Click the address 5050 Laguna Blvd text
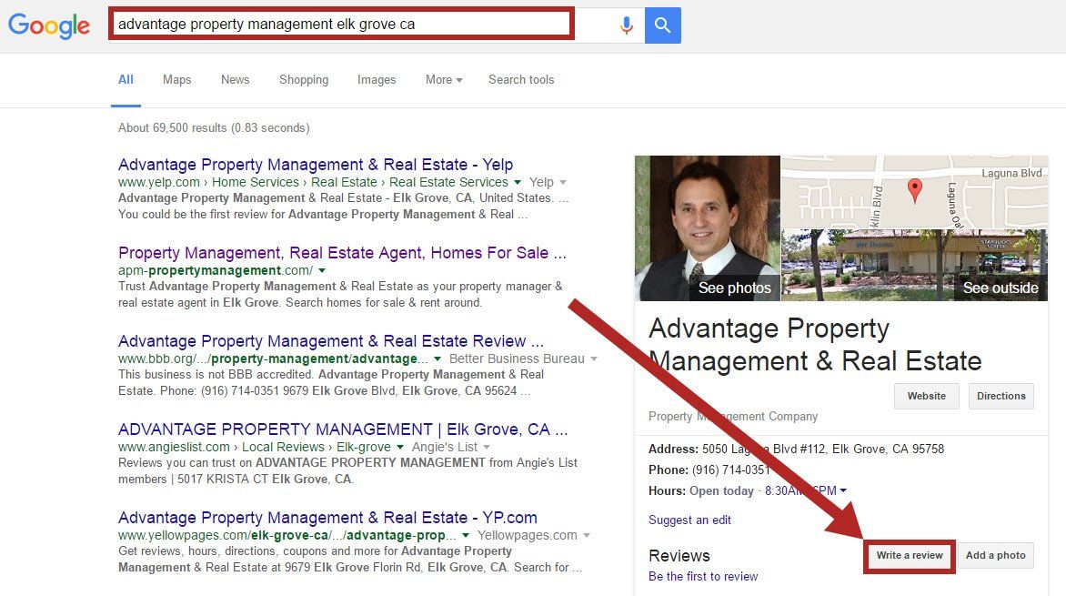This screenshot has height=596, width=1066. (x=822, y=449)
